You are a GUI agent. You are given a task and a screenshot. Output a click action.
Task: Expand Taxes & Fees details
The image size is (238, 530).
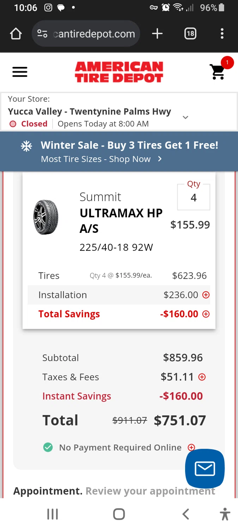click(x=202, y=377)
